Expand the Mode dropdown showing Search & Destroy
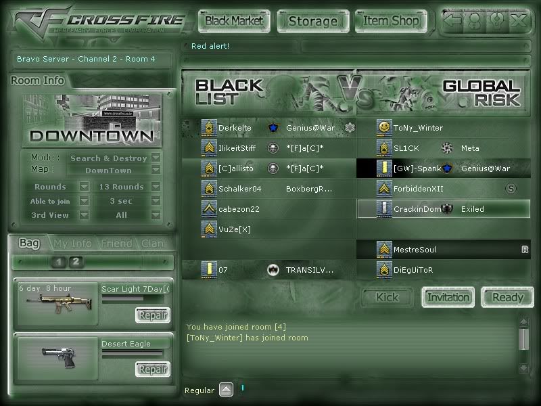Screen dimensions: 541x406 156,157
